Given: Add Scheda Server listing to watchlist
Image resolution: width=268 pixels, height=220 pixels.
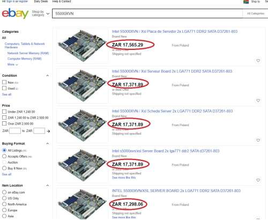Looking at the screenshot, I should (x=258, y=140).
